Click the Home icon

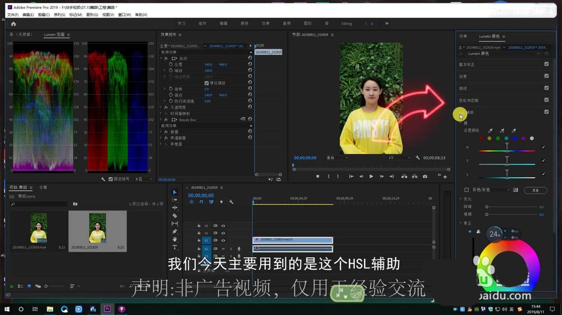(x=13, y=24)
